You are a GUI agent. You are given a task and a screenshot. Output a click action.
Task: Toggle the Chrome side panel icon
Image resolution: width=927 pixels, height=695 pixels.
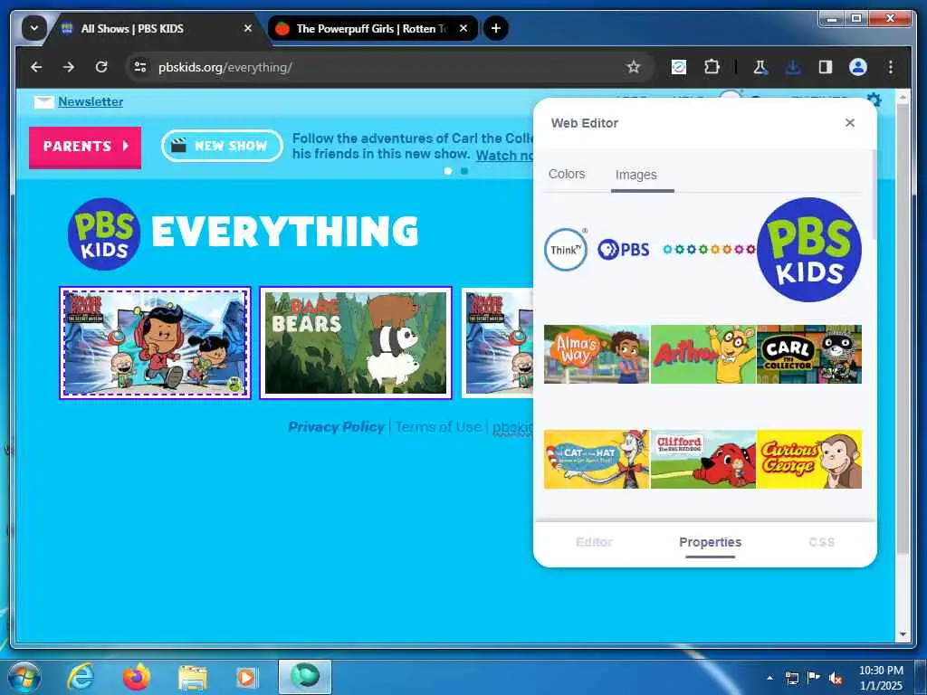pos(826,67)
